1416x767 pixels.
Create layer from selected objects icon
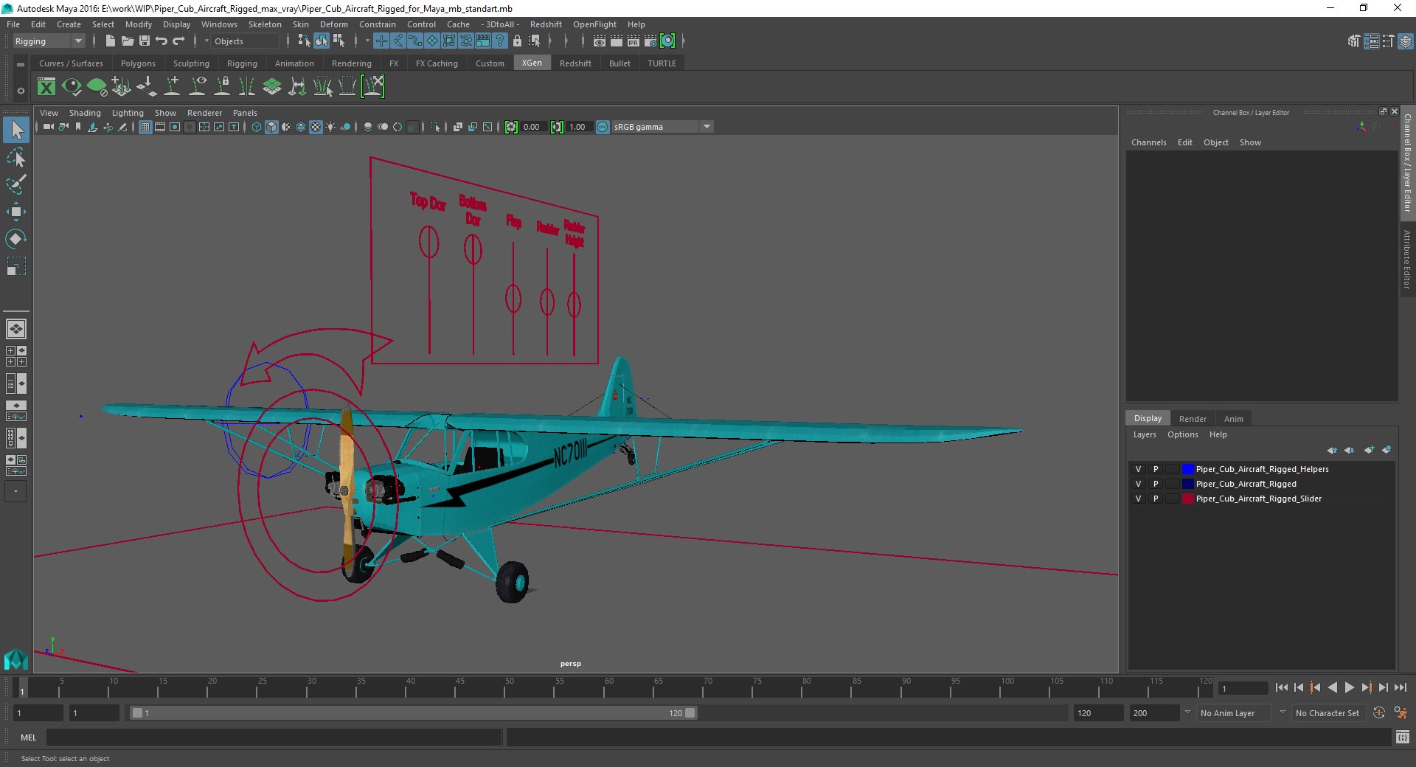pyautogui.click(x=1386, y=450)
